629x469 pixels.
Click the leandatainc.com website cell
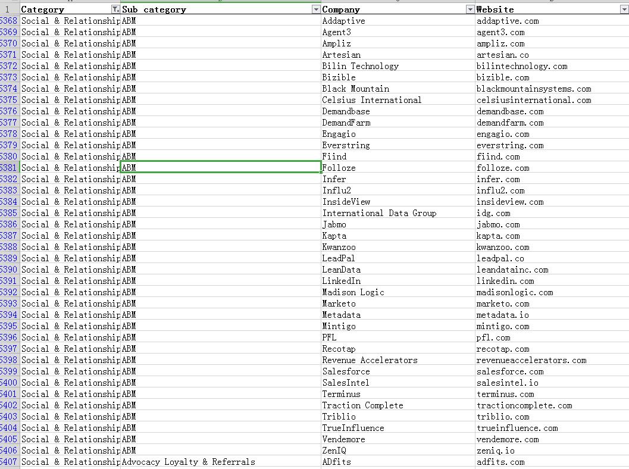[x=552, y=270]
